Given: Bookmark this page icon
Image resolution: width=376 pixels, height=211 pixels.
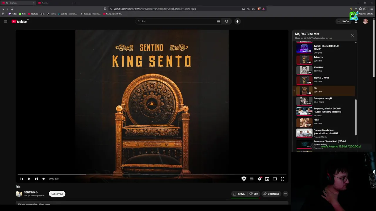Looking at the screenshot, I should point(105,9).
